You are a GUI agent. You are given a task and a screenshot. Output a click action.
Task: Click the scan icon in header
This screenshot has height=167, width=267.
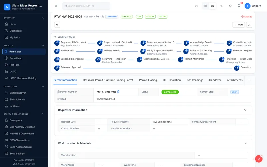(196, 6)
